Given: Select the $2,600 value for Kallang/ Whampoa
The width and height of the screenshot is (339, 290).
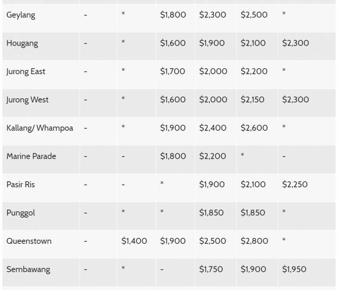Looking at the screenshot, I should click(254, 128).
